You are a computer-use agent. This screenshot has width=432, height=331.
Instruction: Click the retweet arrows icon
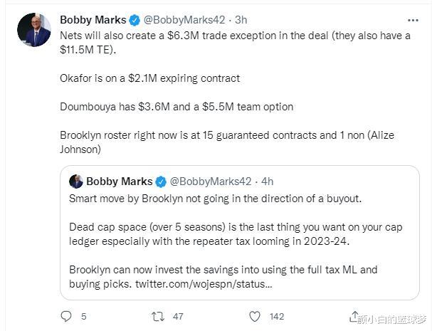(160, 315)
